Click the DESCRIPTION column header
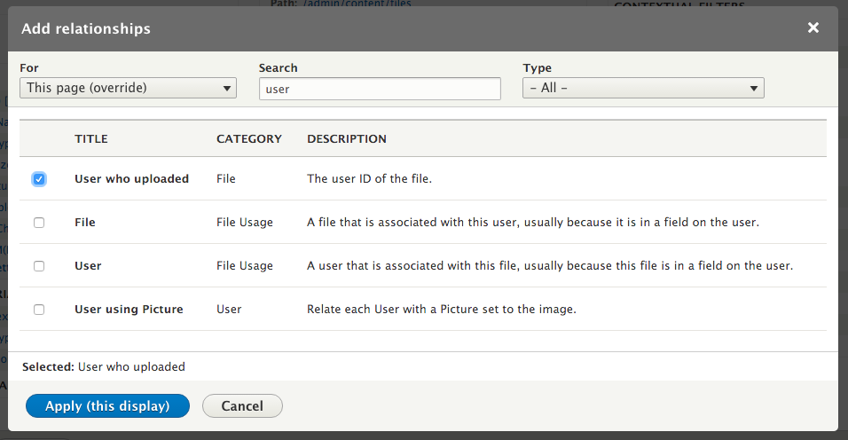 tap(347, 139)
